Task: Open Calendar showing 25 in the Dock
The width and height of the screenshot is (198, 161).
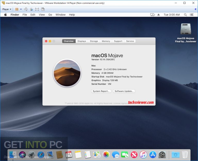Action: 69,155
